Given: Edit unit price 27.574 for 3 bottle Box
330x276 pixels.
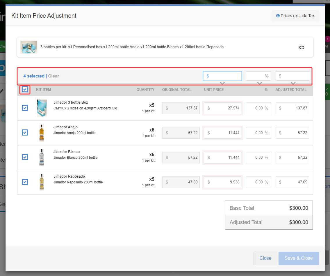Looking at the screenshot, I should click(222, 108).
